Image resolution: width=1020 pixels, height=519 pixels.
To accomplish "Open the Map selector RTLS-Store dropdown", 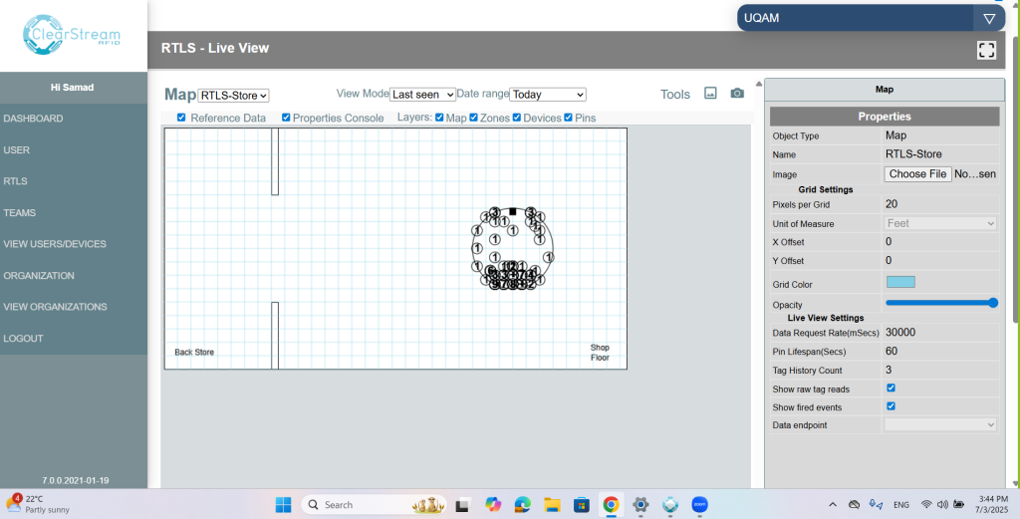I will pos(234,96).
